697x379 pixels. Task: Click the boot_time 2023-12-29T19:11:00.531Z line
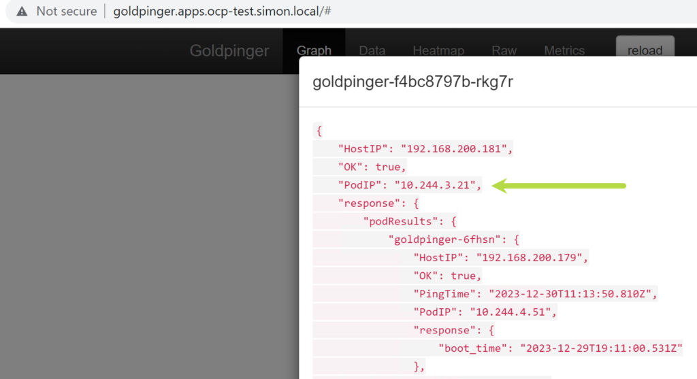point(560,348)
